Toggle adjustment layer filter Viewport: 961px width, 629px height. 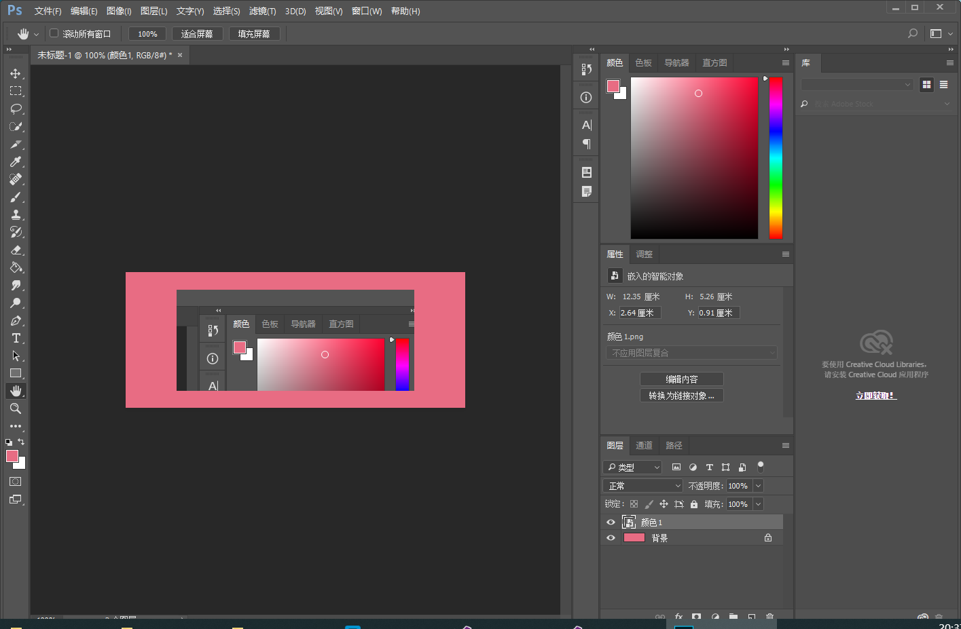pos(693,467)
